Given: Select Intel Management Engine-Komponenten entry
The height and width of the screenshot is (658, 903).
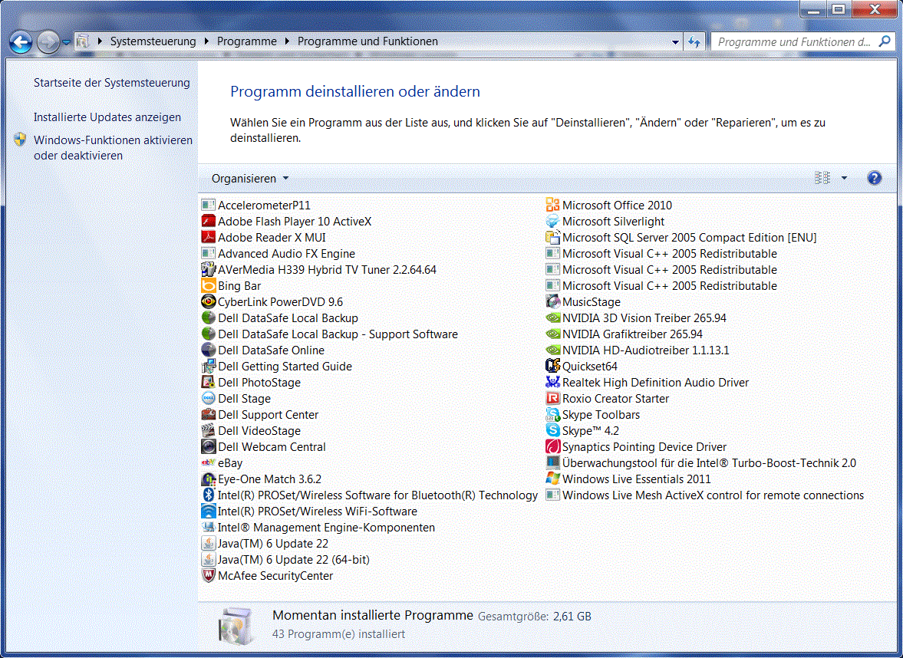Looking at the screenshot, I should 318,528.
